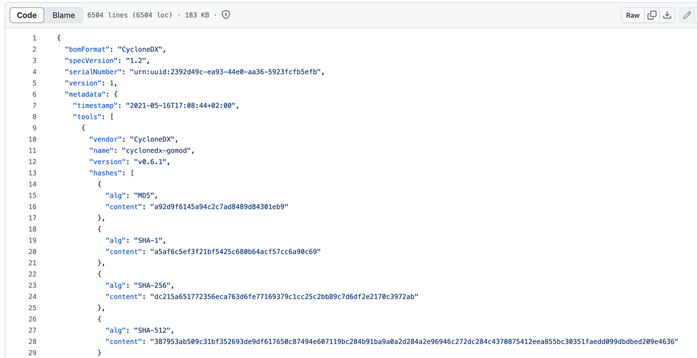The image size is (697, 358).
Task: Click the pencil edit file icon
Action: [x=686, y=15]
